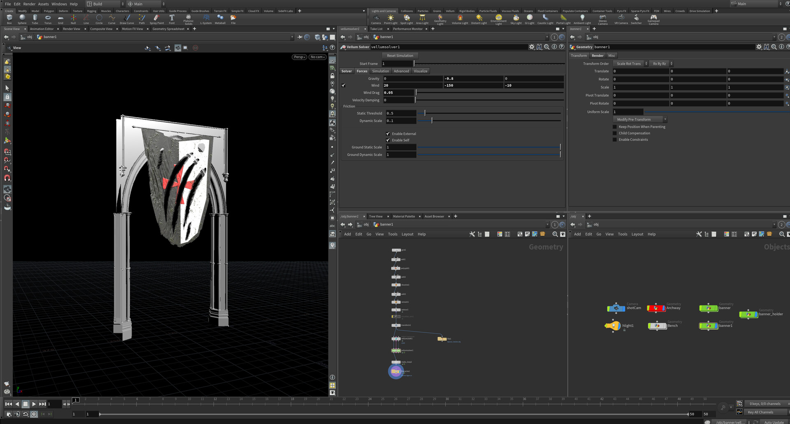
Task: Click the Key All Channels button
Action: 760,412
